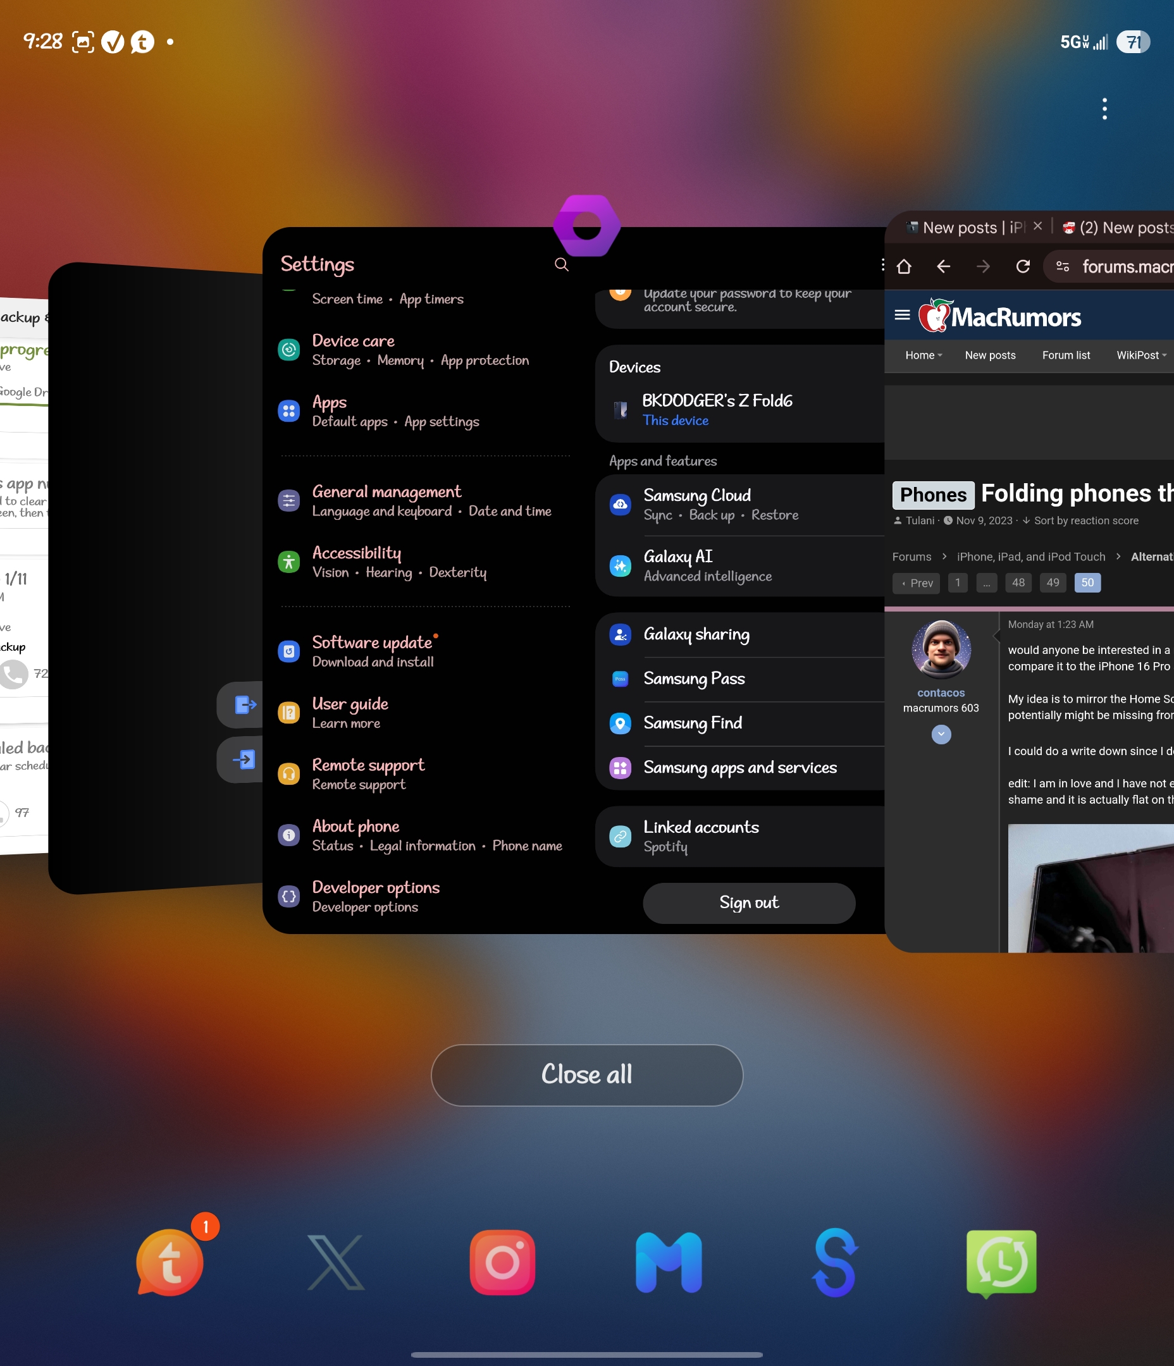1174x1366 pixels.
Task: Click the Phones thread tag
Action: pos(932,495)
